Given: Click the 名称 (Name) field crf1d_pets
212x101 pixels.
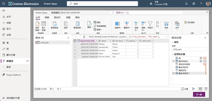Looking at the screenshot, I should click(x=189, y=49).
